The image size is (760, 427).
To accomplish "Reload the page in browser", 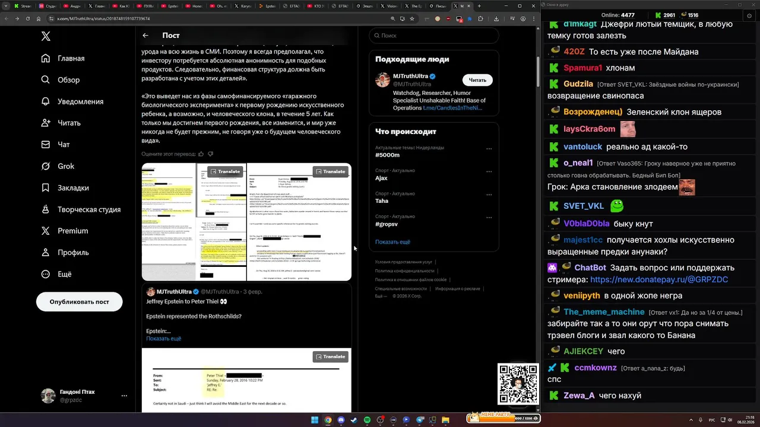I will 27,18.
